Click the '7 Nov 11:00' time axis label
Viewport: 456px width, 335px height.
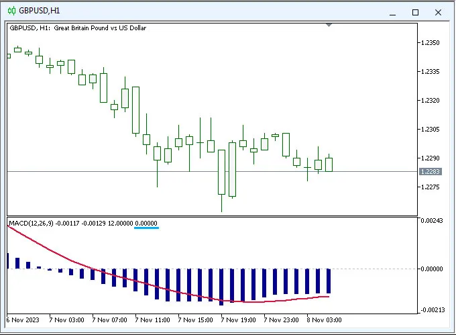click(152, 320)
